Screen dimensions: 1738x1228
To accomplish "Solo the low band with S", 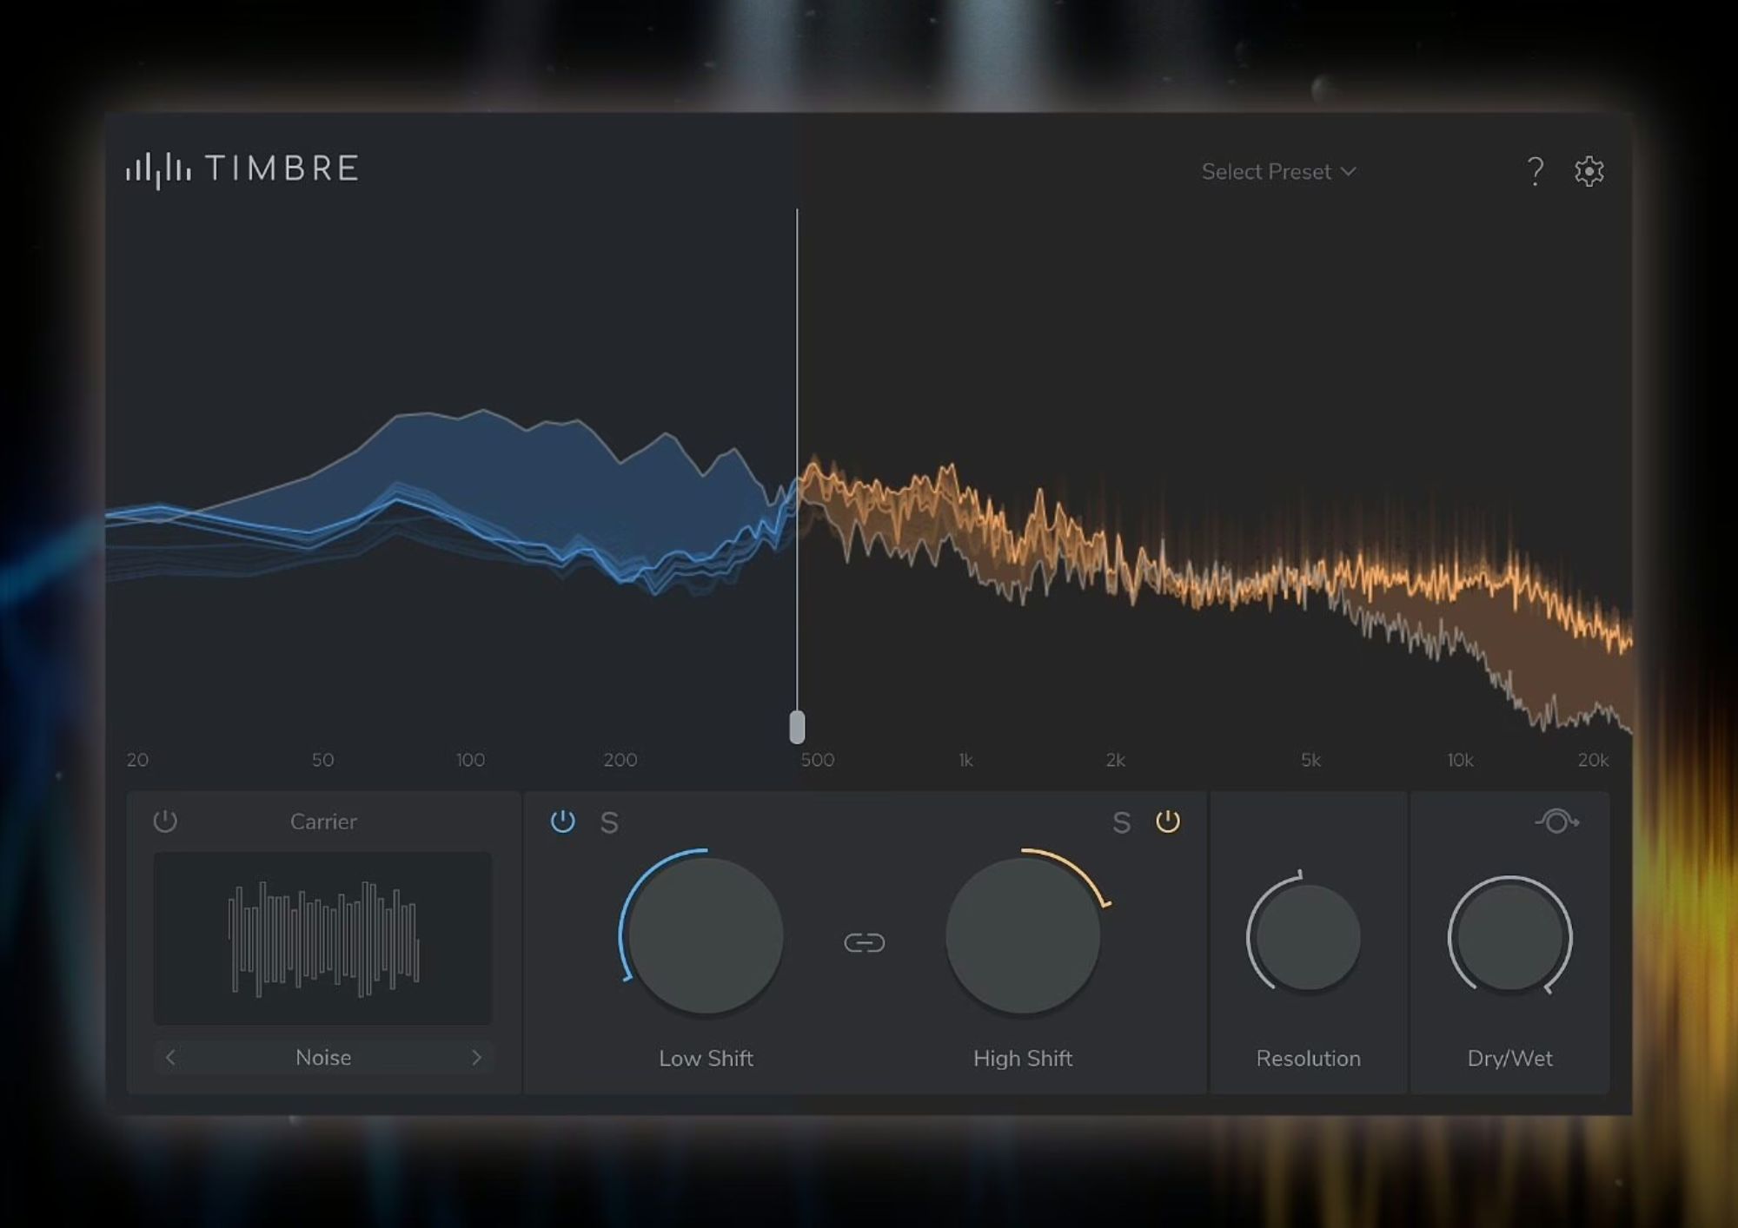I will coord(609,822).
